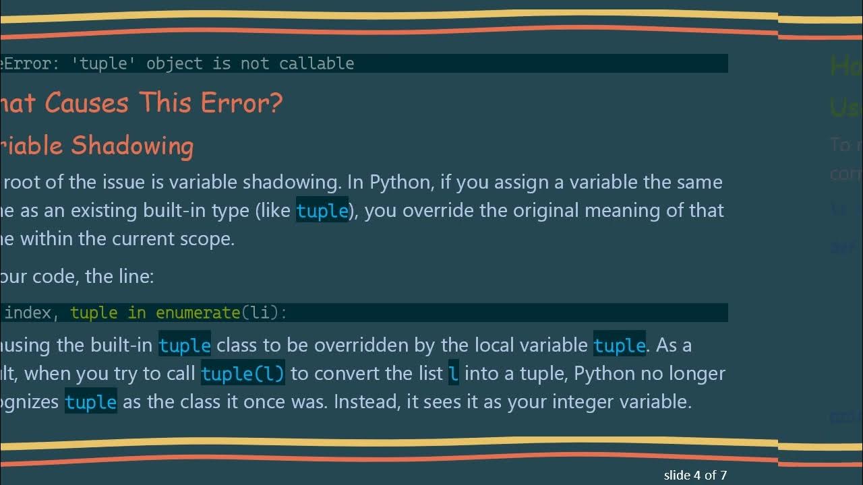Click the "tuple(l)" inline code
863x485 pixels.
tap(243, 374)
